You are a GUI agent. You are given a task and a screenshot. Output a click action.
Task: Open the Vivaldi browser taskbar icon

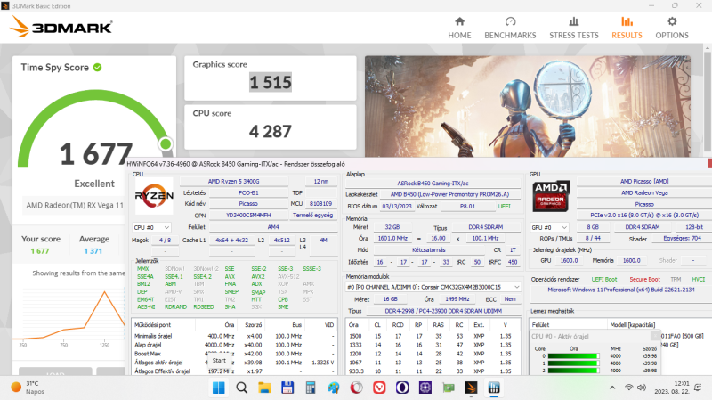pos(379,388)
